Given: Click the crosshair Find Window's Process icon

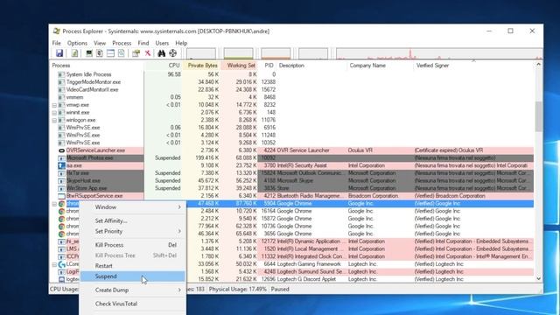Looking at the screenshot, I should [x=173, y=53].
